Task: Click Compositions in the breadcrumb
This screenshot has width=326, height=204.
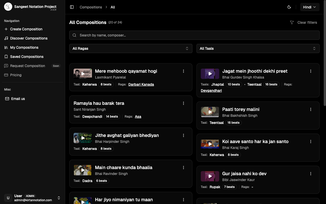Action: click(x=91, y=7)
